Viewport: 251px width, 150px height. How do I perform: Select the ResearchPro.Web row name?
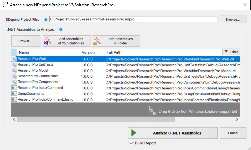32,59
